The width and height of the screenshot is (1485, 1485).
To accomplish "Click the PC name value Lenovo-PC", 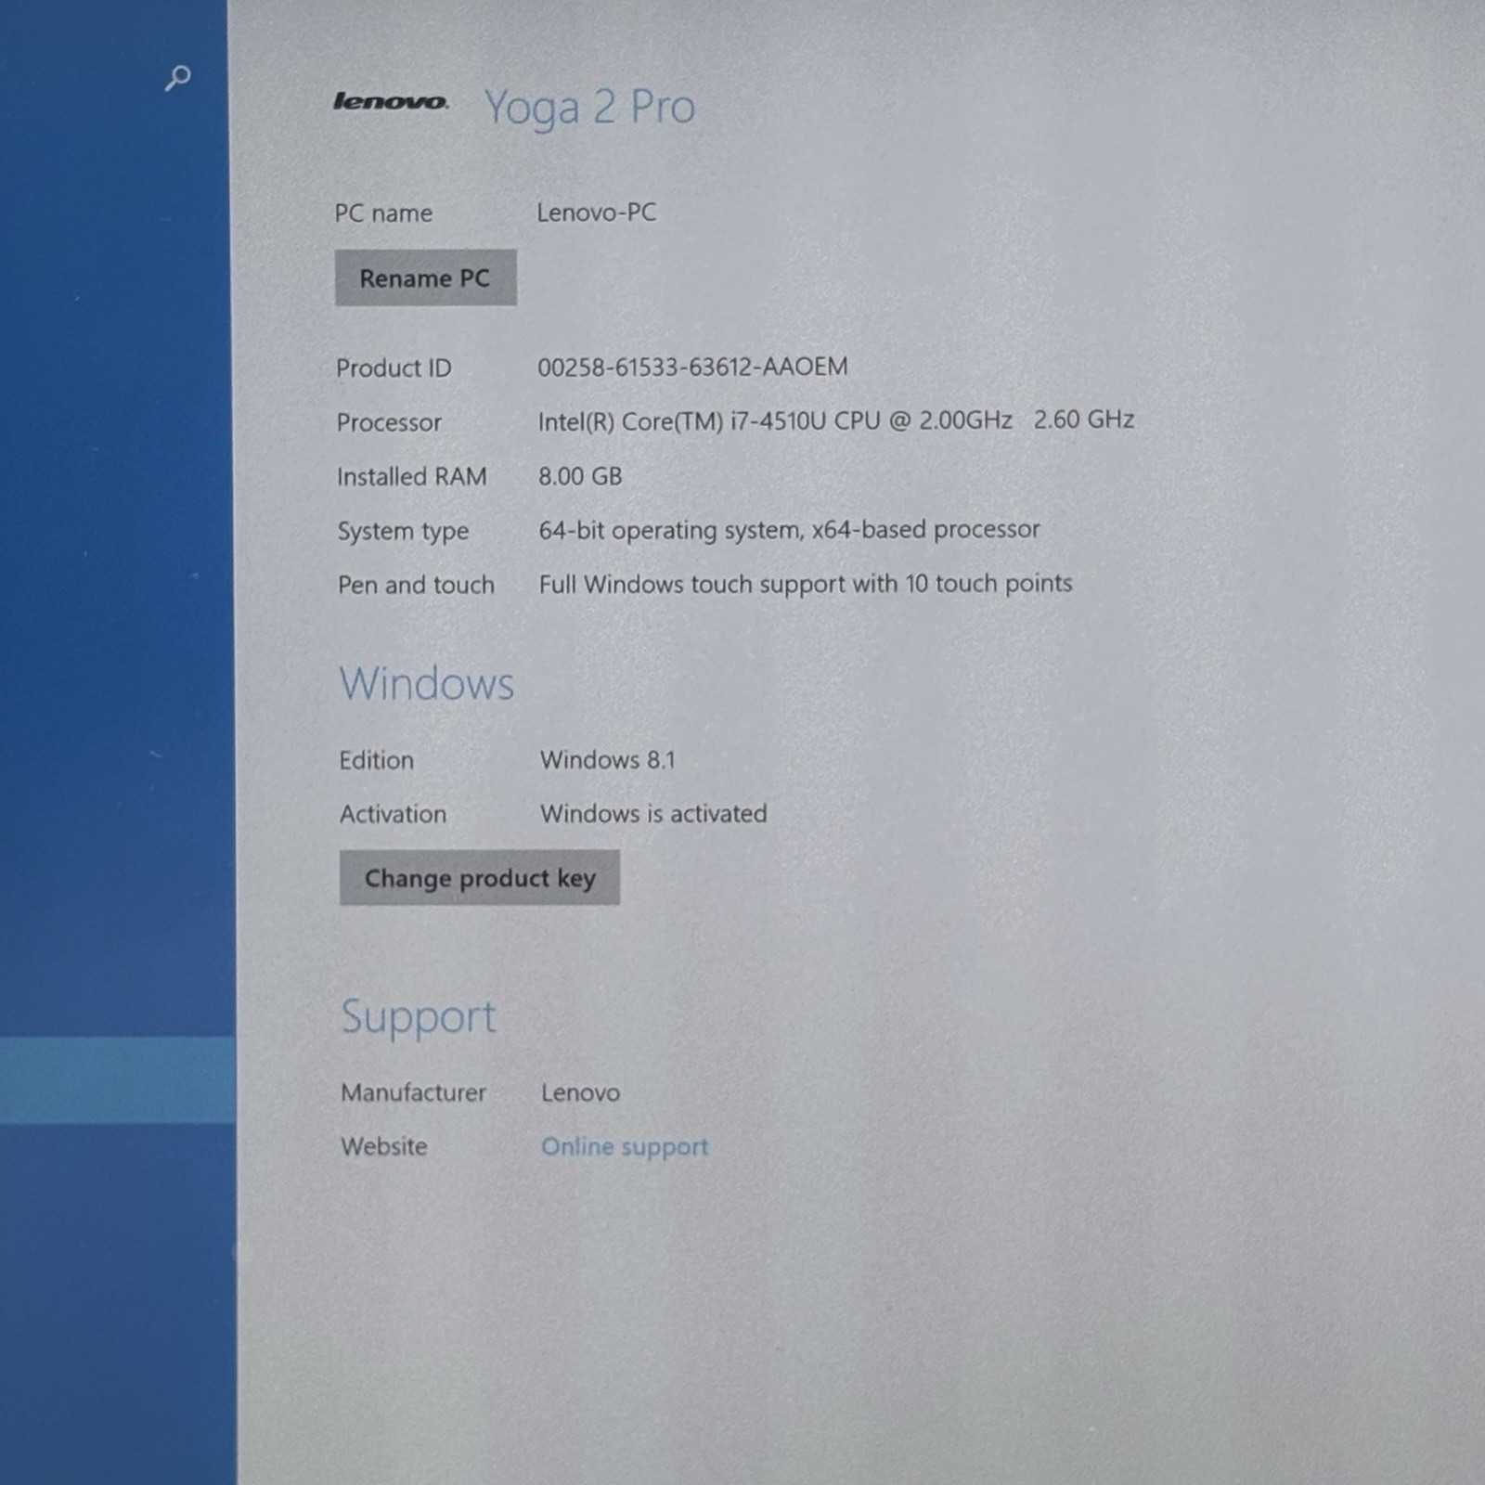I will 597,213.
